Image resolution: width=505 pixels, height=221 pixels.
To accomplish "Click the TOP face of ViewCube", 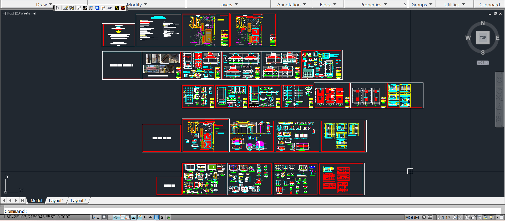I will click(483, 38).
